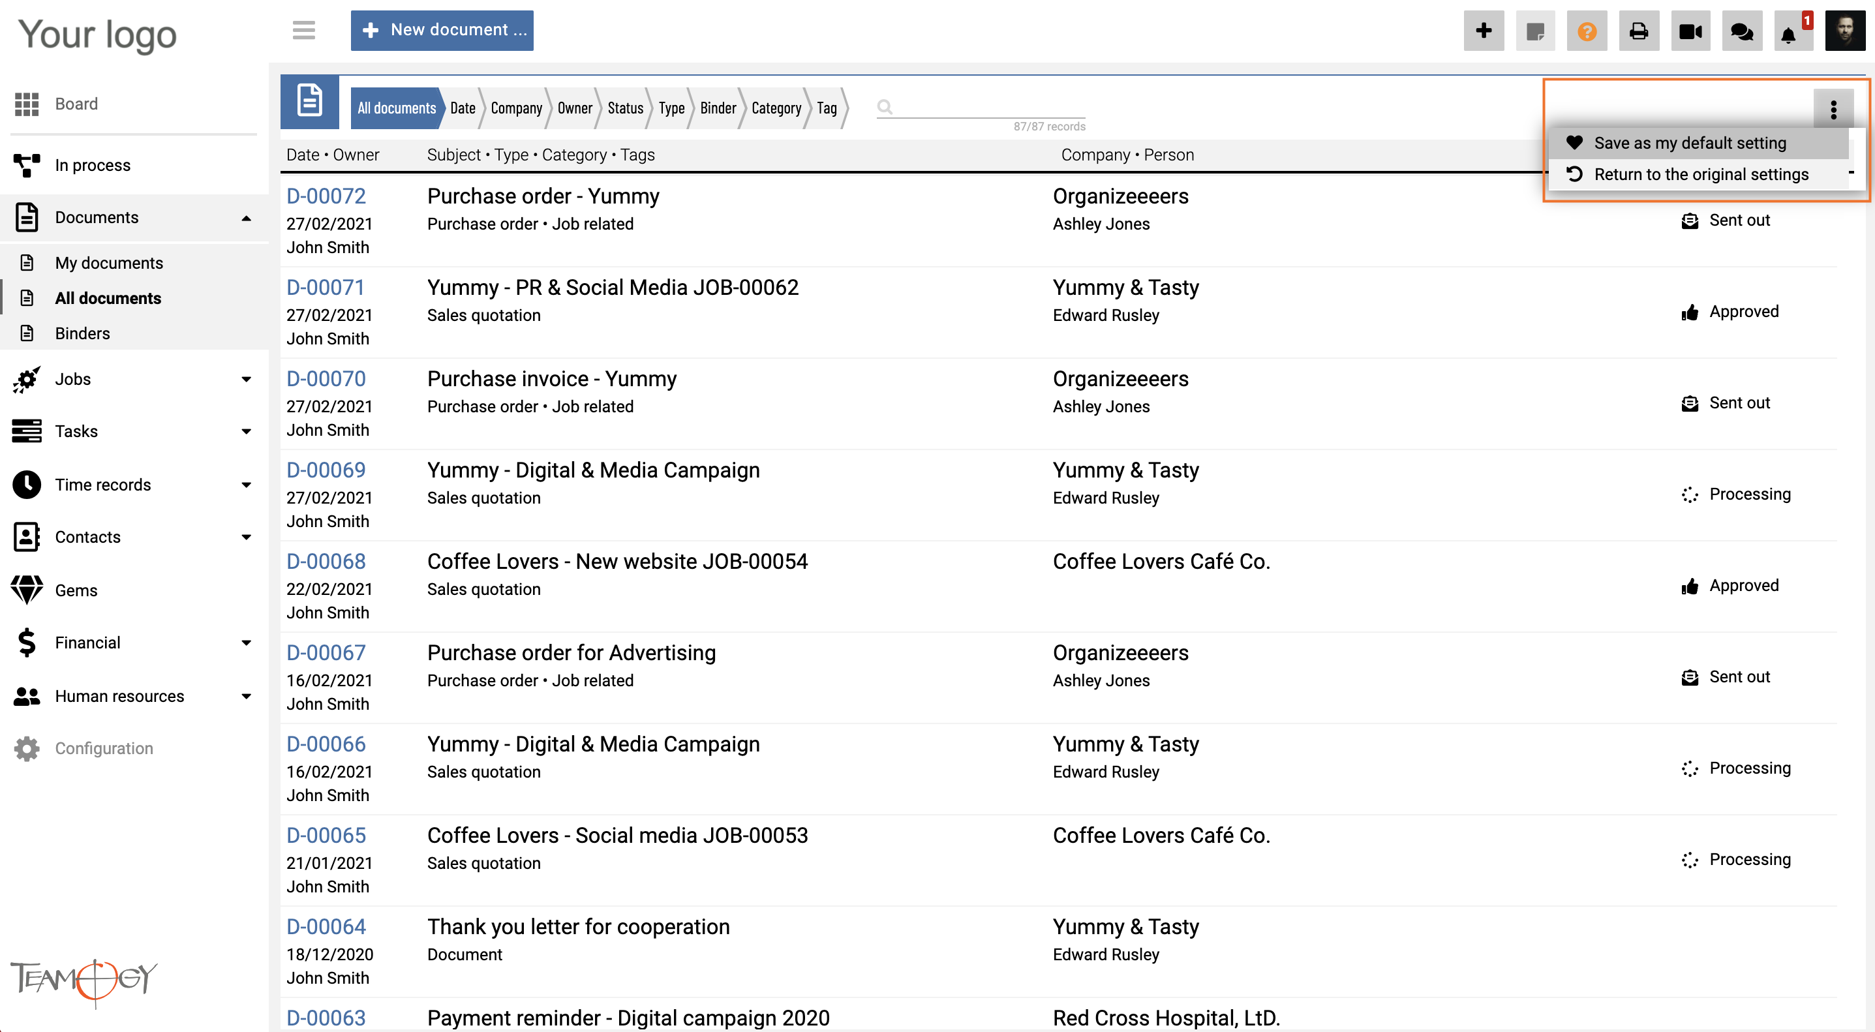Open document link D-00072
Viewport: 1875px width, 1032px height.
point(326,196)
